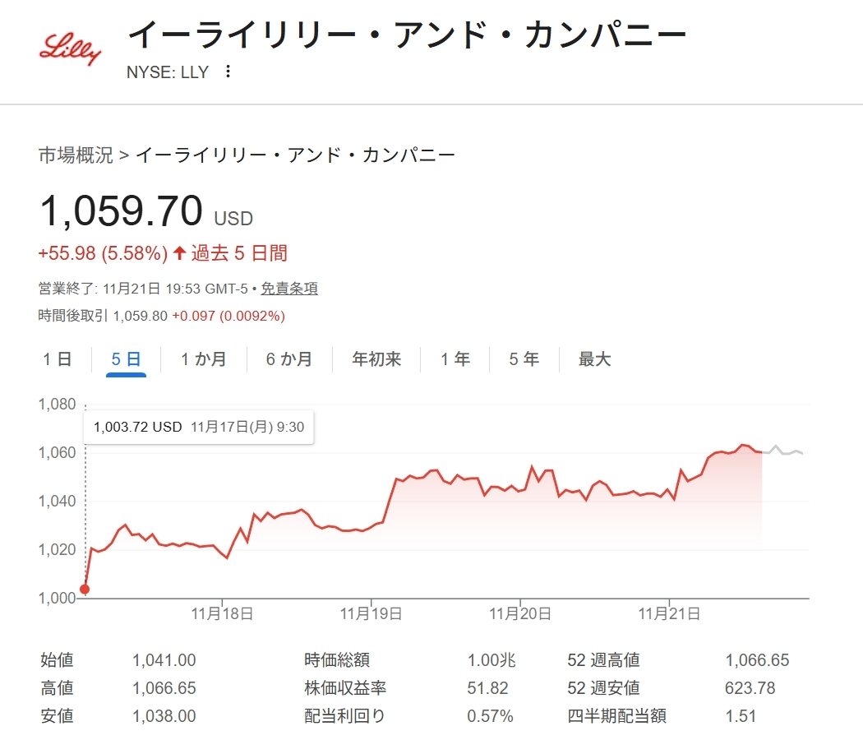Switch to the 1か月 chart range

tap(203, 359)
